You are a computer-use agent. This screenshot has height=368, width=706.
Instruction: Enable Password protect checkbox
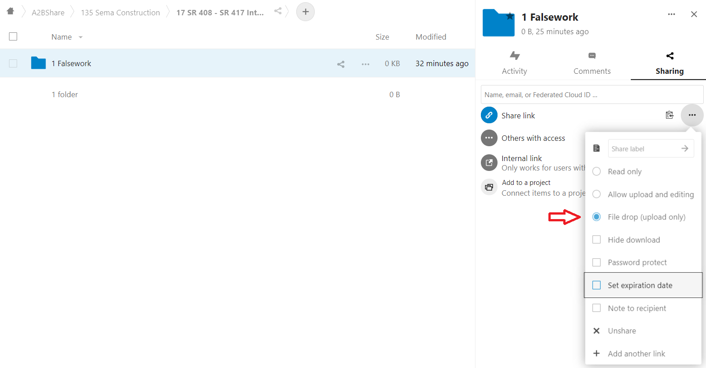(597, 262)
